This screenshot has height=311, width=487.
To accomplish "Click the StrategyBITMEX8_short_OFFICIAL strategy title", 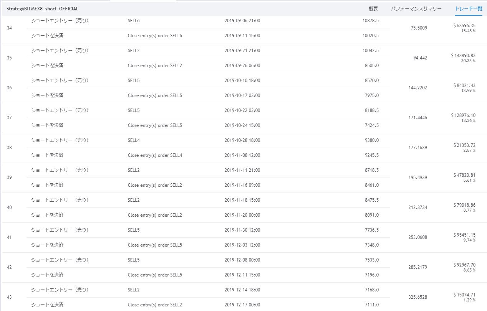I will 43,8.
